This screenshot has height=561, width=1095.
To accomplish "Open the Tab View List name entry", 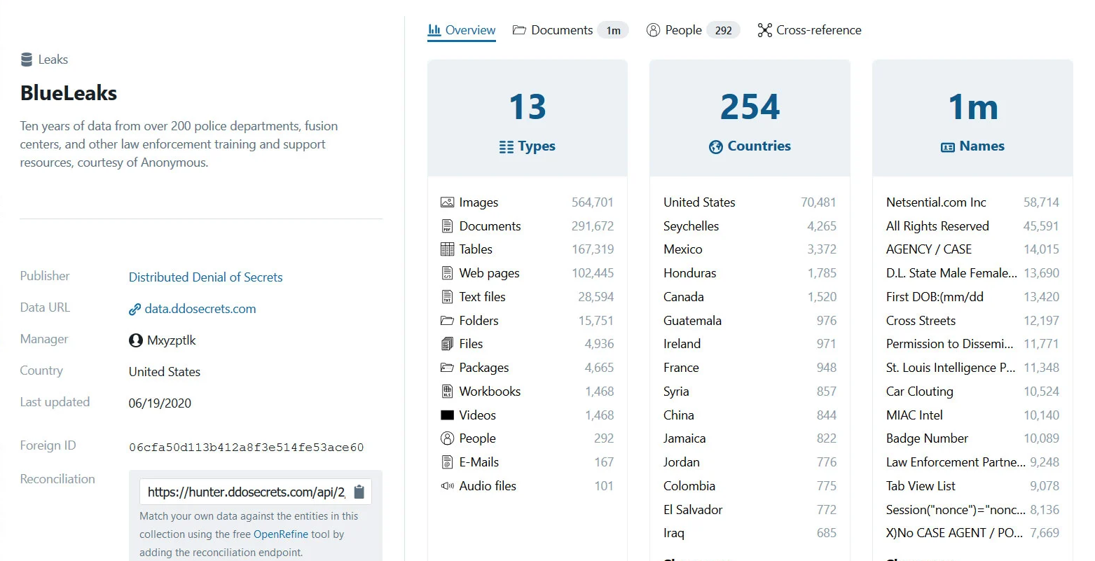I will [972, 486].
